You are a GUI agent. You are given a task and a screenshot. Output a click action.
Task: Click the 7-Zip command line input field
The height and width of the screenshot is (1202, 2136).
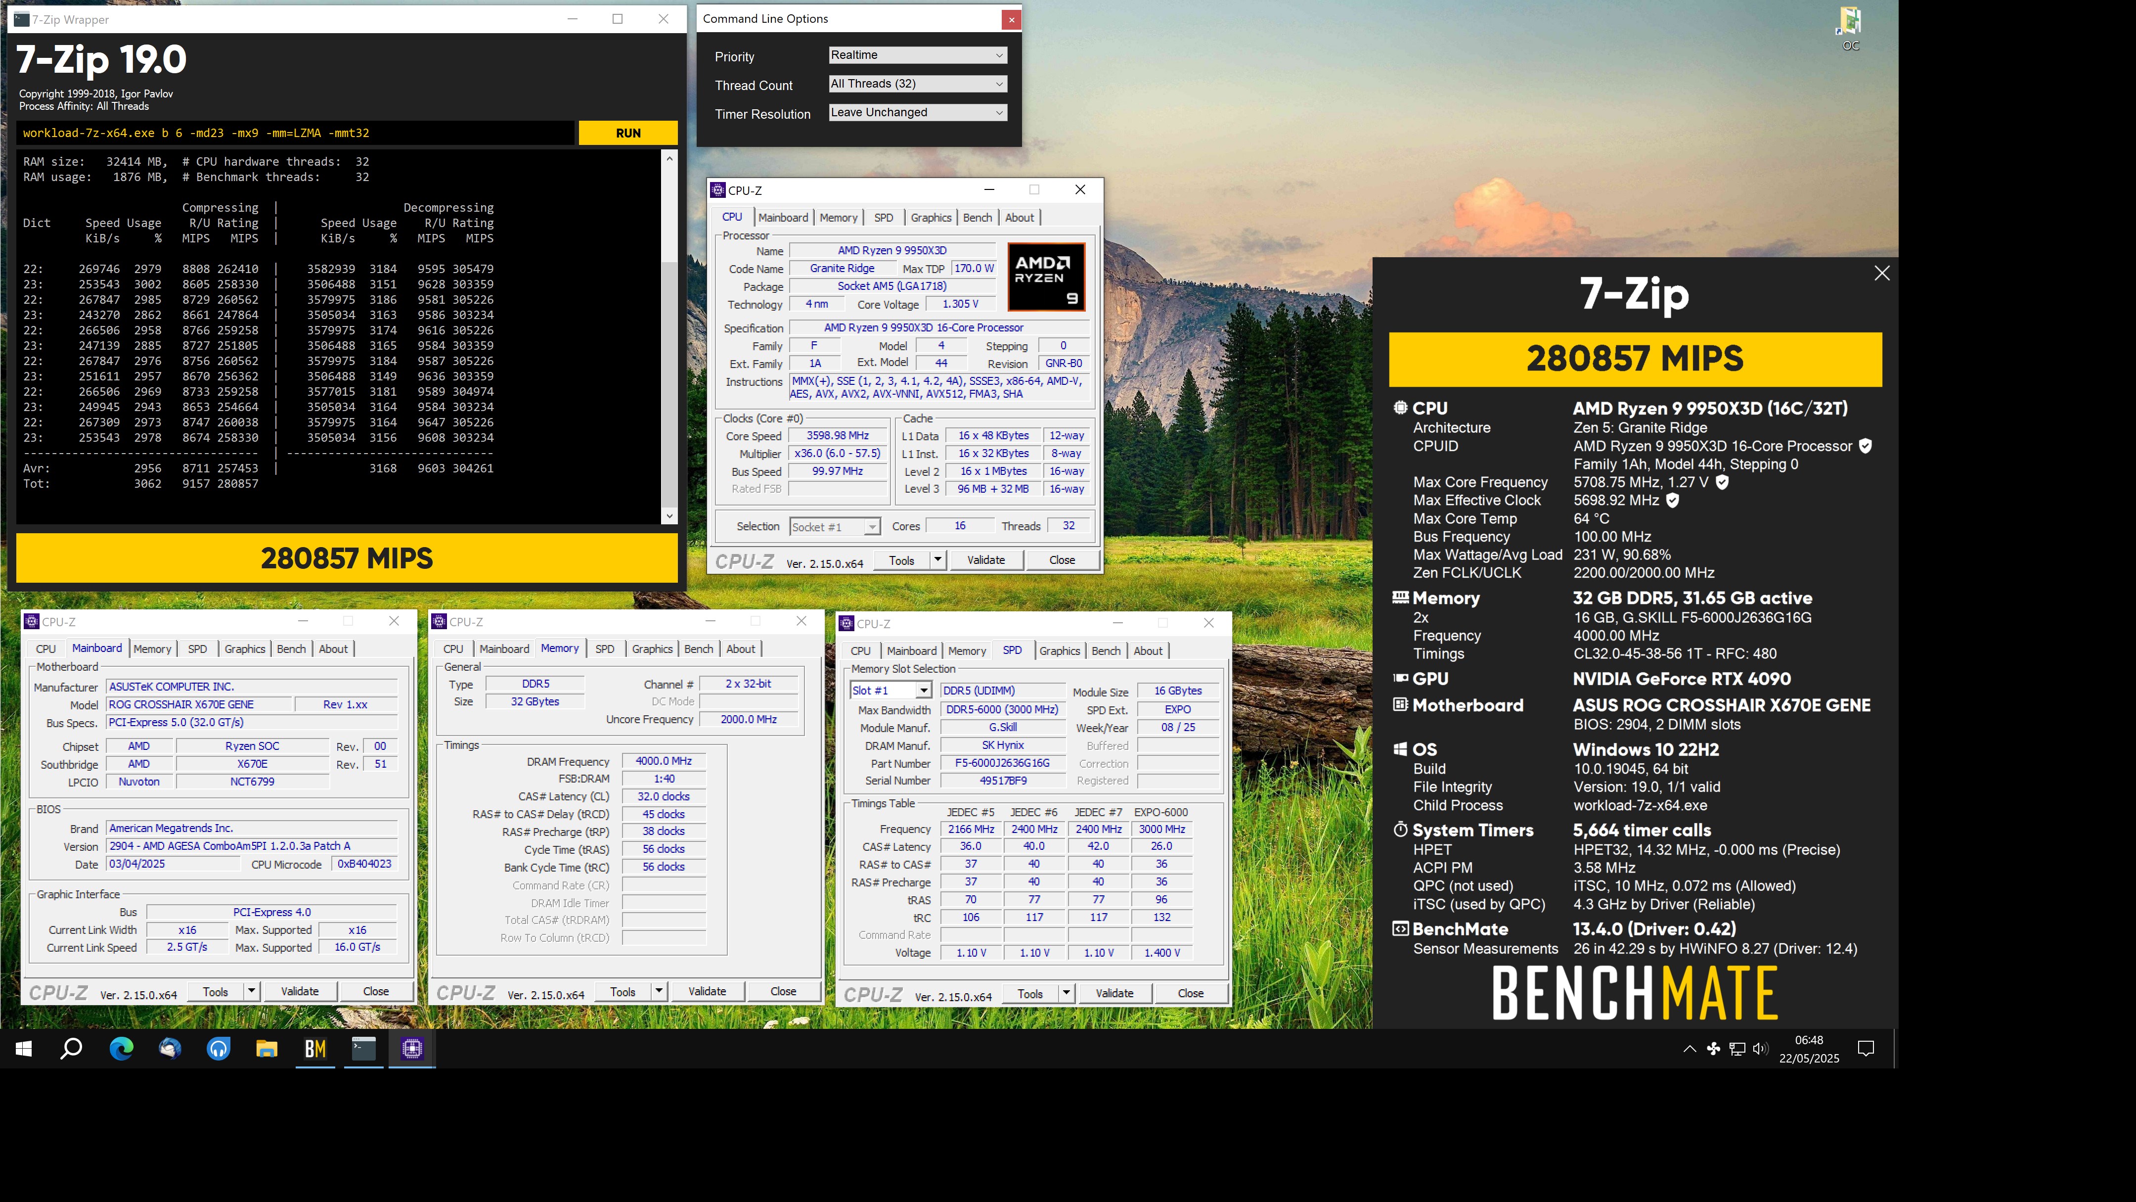pyautogui.click(x=295, y=133)
